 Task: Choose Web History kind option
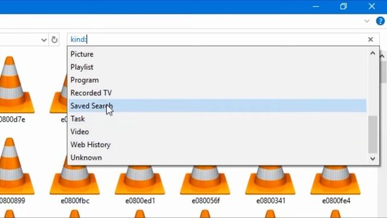(217, 145)
